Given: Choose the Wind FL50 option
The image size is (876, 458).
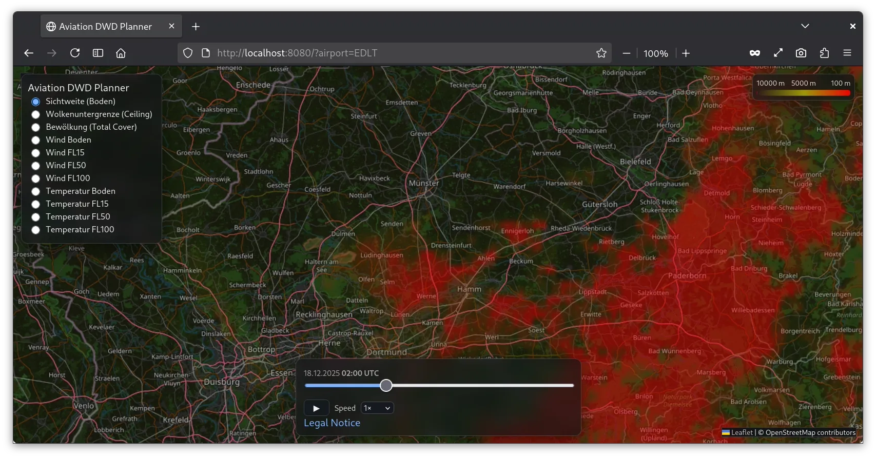Looking at the screenshot, I should (x=35, y=166).
